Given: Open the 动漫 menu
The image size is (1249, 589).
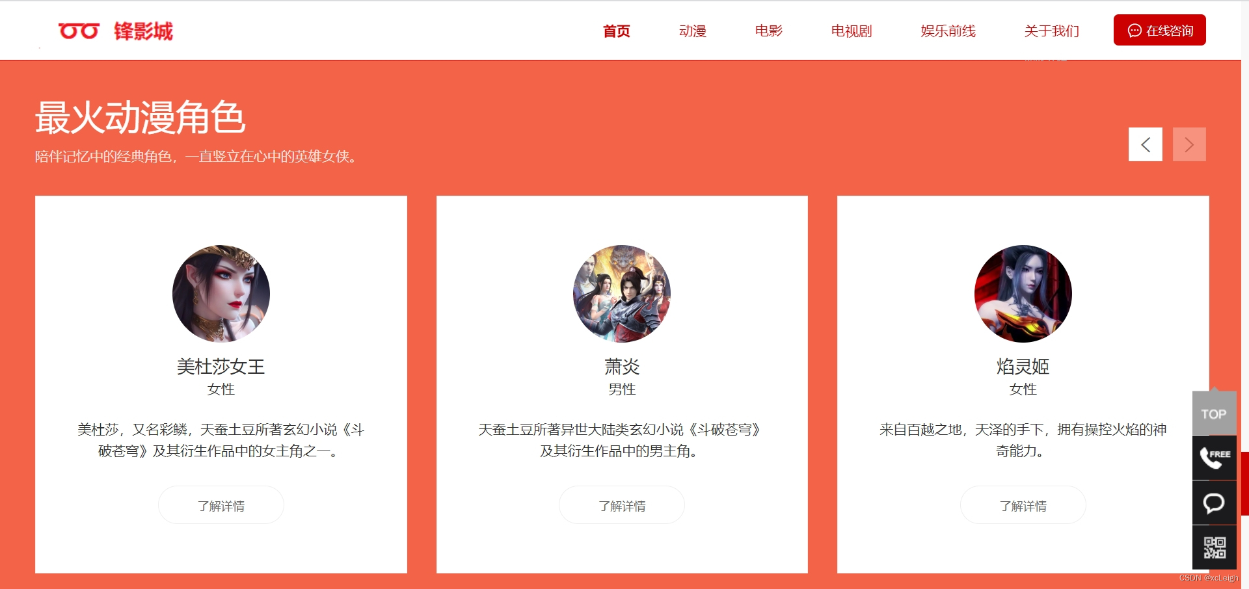Looking at the screenshot, I should pyautogui.click(x=692, y=31).
